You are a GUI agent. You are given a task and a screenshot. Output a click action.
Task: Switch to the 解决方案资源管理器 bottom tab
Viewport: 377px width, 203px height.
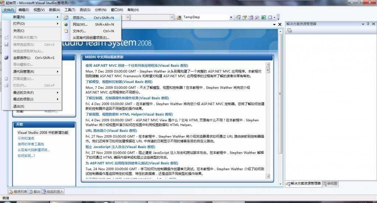click(303, 183)
